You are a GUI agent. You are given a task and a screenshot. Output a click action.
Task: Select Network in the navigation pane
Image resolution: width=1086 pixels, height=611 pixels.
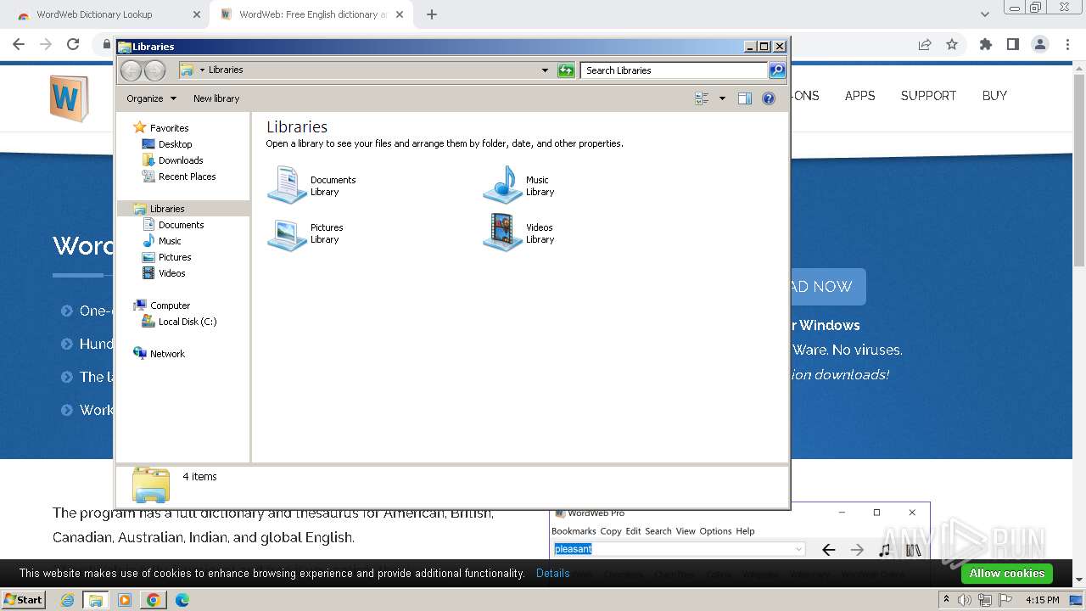click(167, 354)
